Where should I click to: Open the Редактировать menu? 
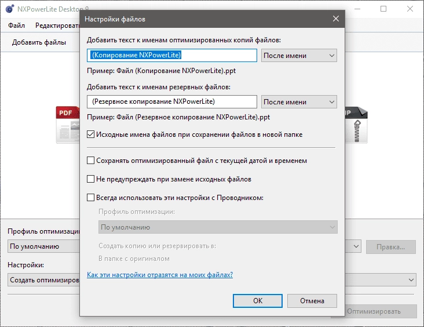pos(57,26)
